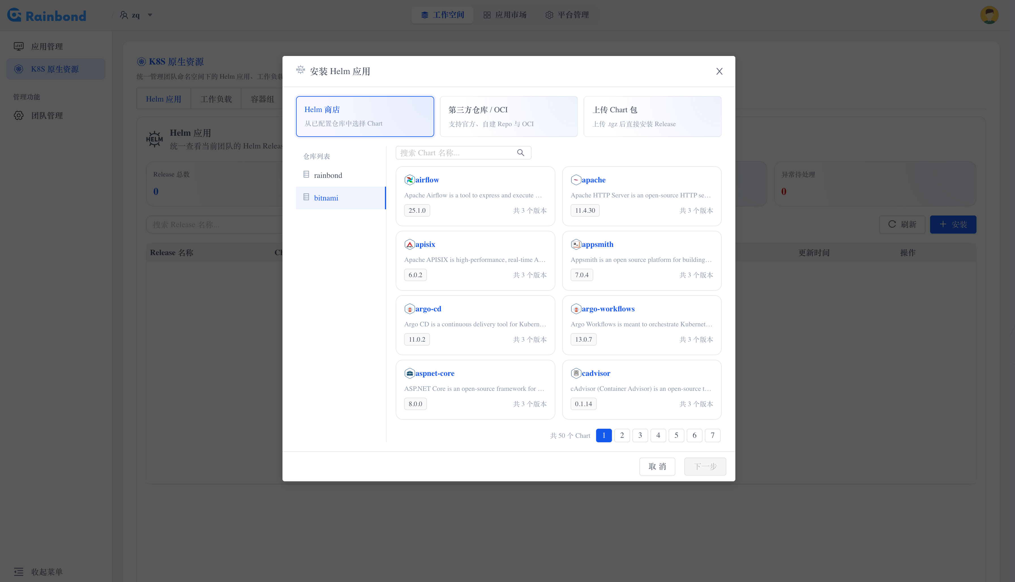The width and height of the screenshot is (1015, 582).
Task: Select 应用管理 in the sidebar
Action: [56, 46]
